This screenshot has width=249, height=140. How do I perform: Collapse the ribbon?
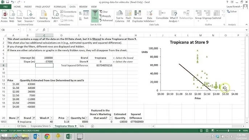pyautogui.click(x=246, y=24)
